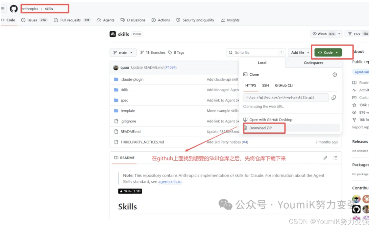Select the SSH clone option
370x228 pixels.
click(265, 85)
